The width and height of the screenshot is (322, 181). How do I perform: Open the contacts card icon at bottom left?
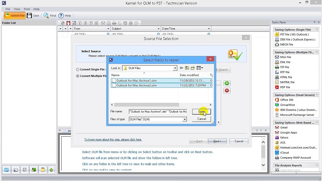[x=16, y=170]
